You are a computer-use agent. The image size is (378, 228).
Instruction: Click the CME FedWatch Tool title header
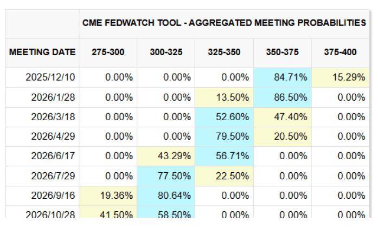point(224,23)
